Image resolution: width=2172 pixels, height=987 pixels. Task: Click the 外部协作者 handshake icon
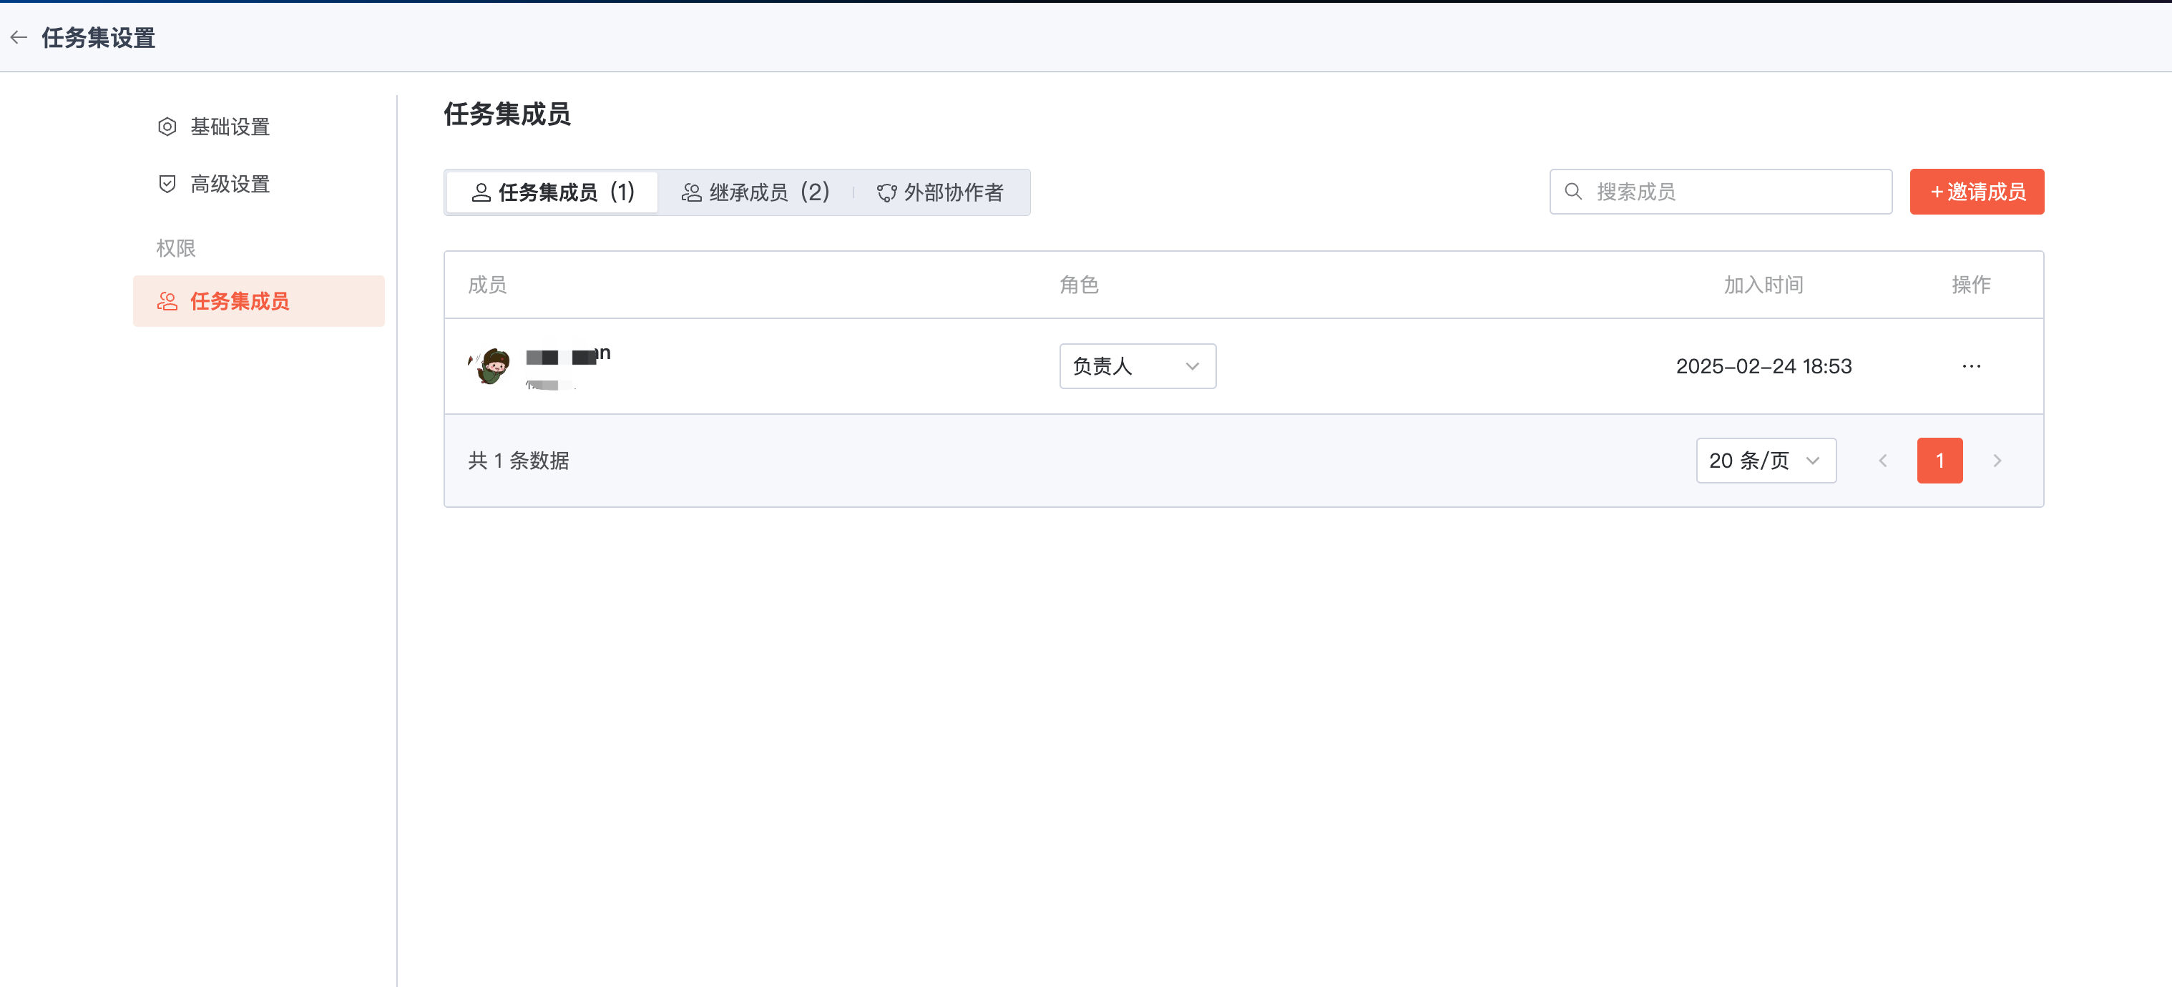point(886,193)
